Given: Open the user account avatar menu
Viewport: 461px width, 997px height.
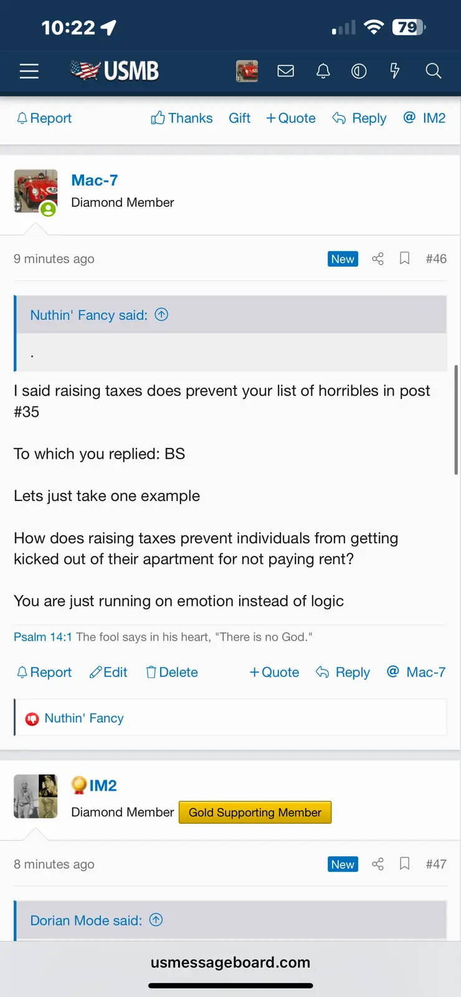Looking at the screenshot, I should [x=247, y=71].
